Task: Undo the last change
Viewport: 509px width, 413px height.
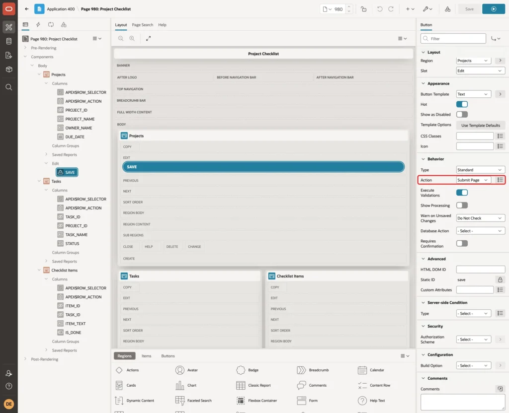Action: pos(379,9)
